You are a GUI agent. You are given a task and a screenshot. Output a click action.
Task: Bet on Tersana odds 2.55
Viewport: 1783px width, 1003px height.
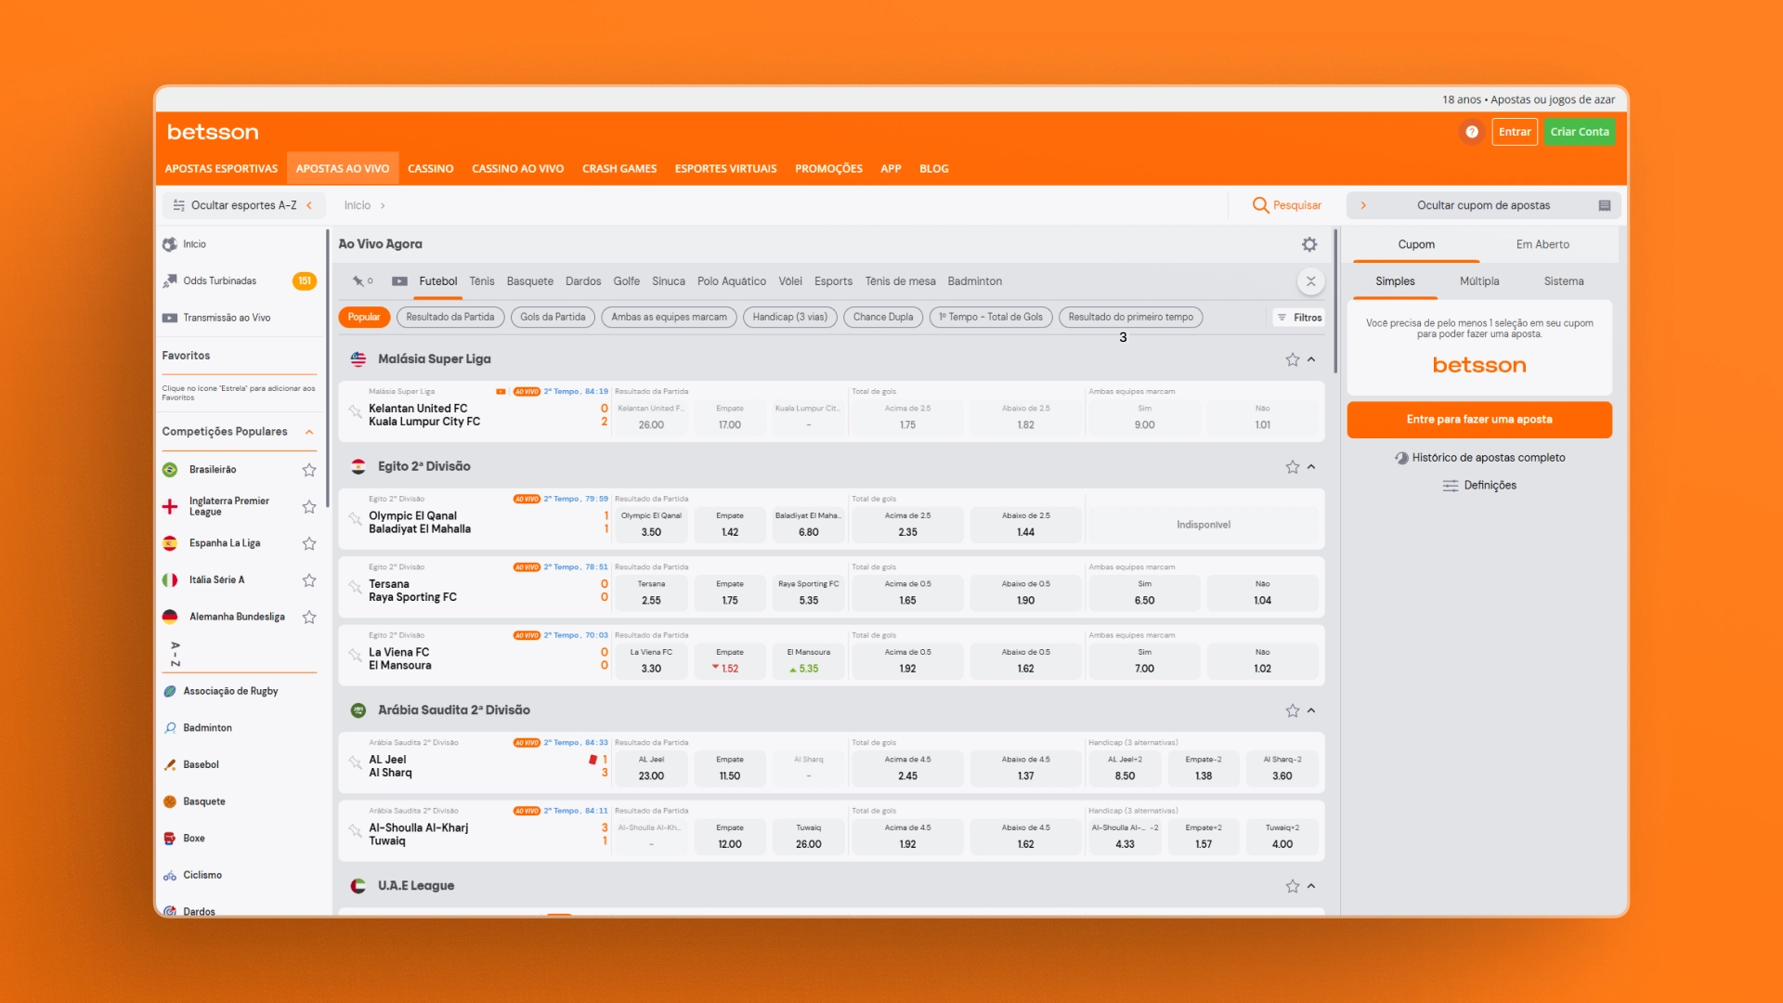pos(651,593)
